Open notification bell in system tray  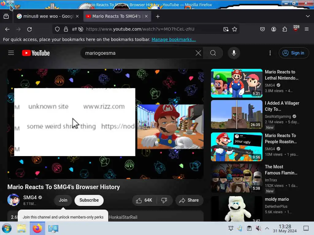coord(231,228)
